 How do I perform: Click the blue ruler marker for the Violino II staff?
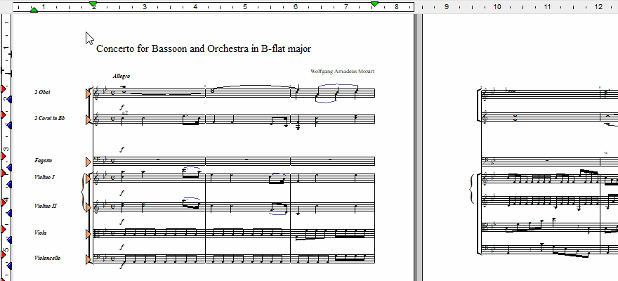point(9,214)
